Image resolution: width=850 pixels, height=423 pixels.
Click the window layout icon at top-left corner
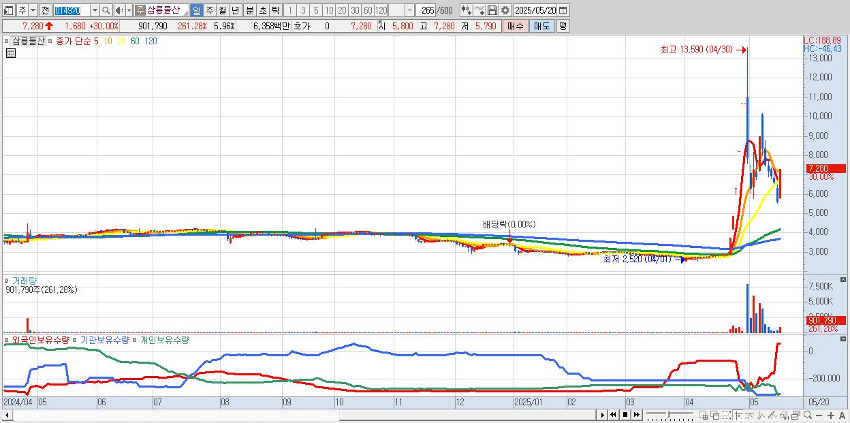pos(9,10)
